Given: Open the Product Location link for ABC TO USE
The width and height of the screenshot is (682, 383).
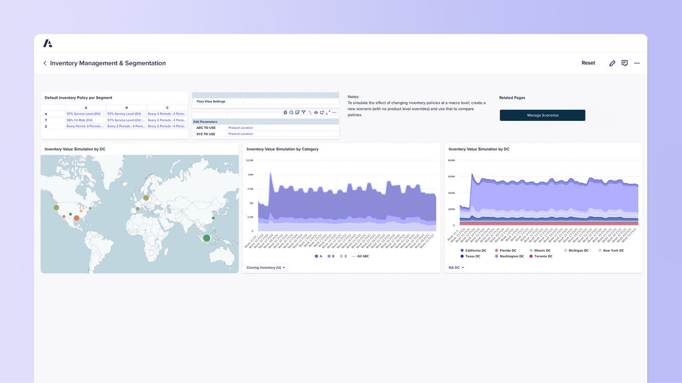Looking at the screenshot, I should pyautogui.click(x=240, y=128).
